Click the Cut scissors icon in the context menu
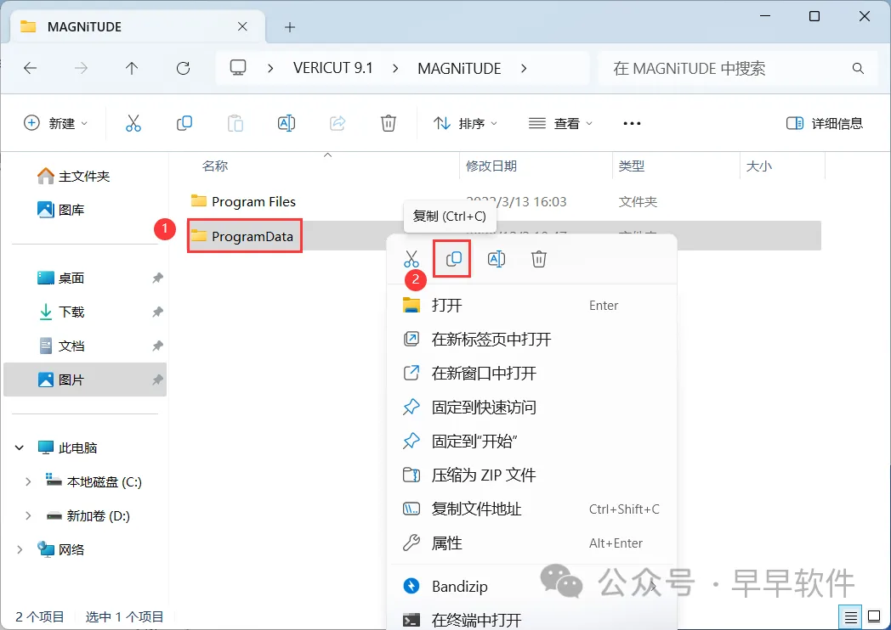The width and height of the screenshot is (891, 630). (411, 259)
